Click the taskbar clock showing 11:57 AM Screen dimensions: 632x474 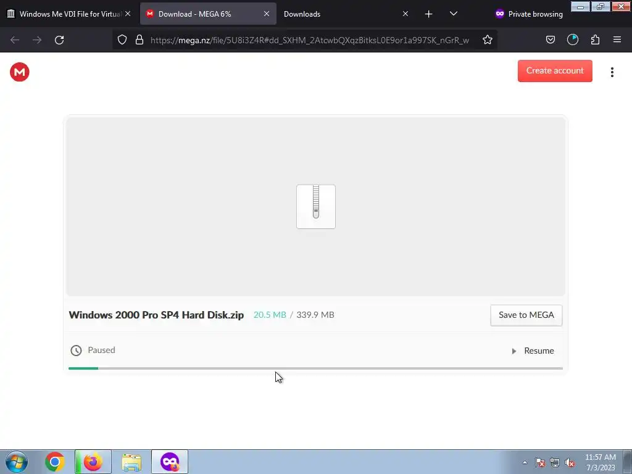click(600, 462)
